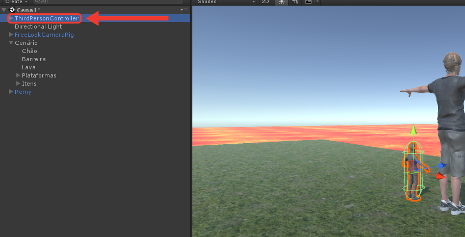Select the Cena1 scene header row
465x237 pixels.
click(x=95, y=10)
